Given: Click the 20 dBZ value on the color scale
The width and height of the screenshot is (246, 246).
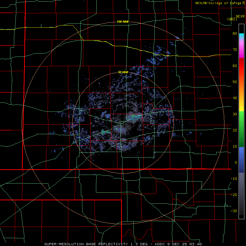Looking at the screenshot, I should (235, 130).
